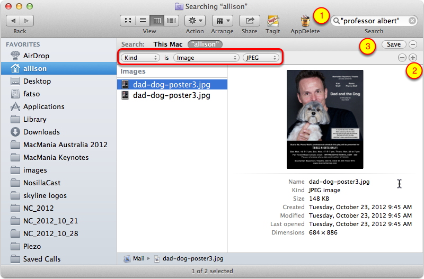Add a new search criteria row

pyautogui.click(x=413, y=57)
